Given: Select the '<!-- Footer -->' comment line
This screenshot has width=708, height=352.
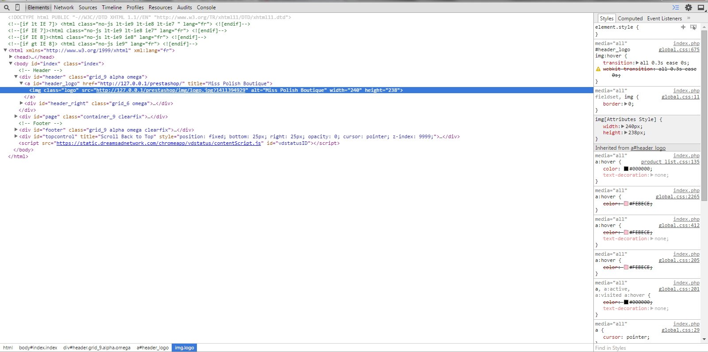Looking at the screenshot, I should click(x=40, y=123).
